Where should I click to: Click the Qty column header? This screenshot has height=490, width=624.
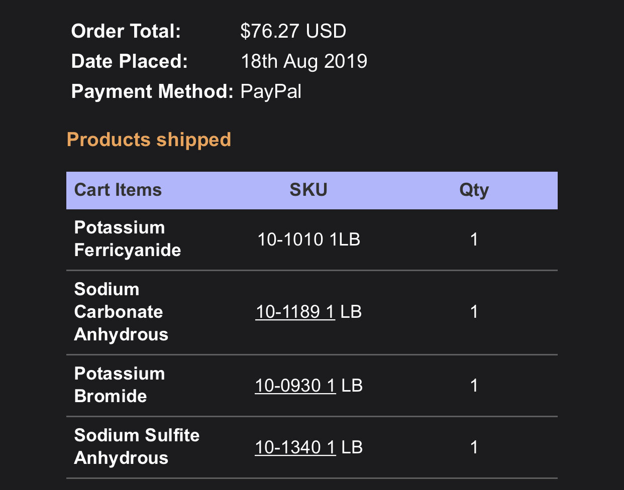coord(474,190)
